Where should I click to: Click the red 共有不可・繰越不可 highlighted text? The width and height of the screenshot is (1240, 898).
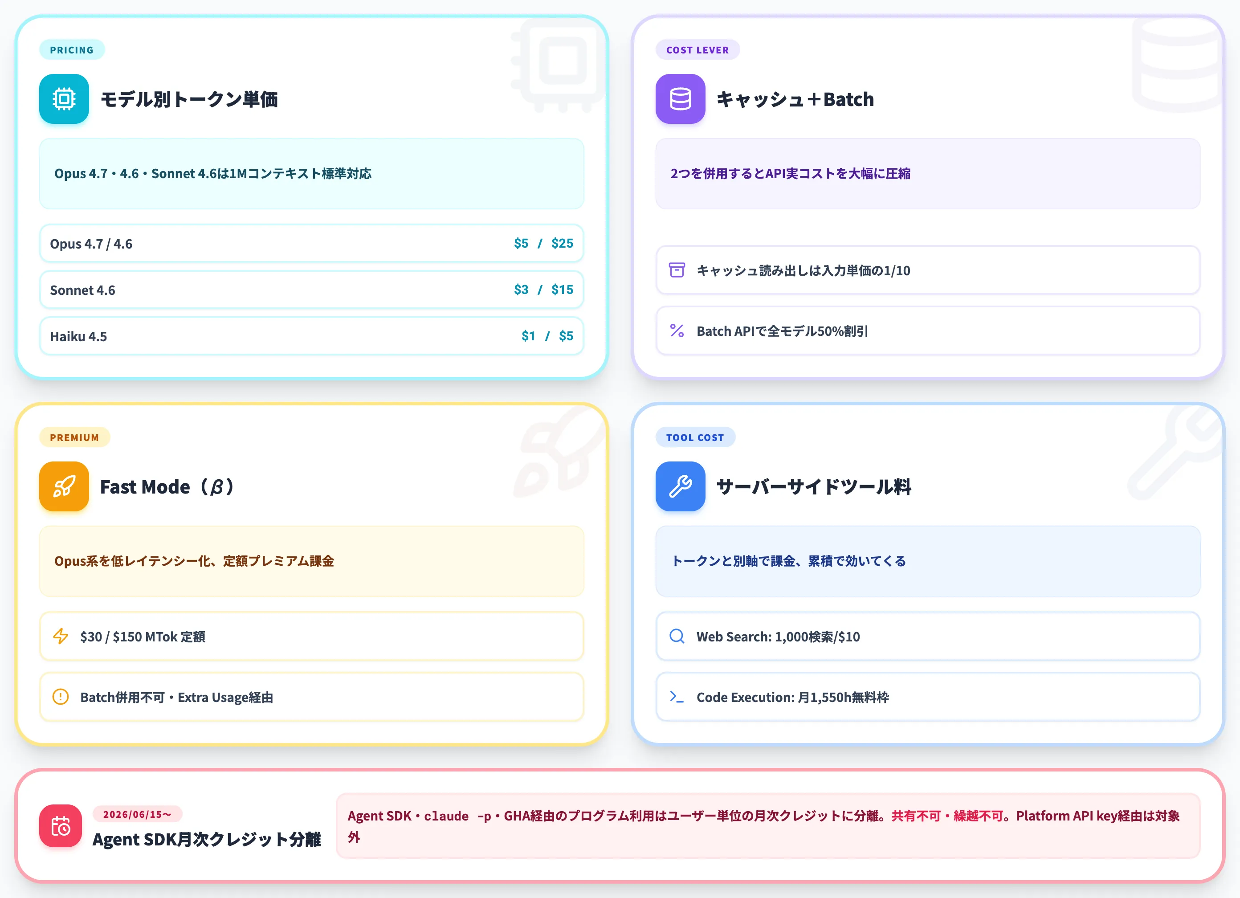(x=947, y=816)
